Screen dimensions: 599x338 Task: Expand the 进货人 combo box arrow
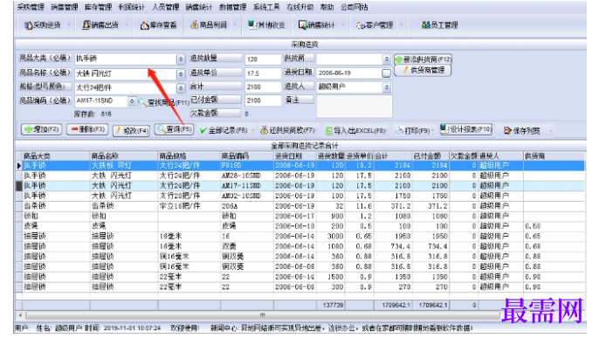click(387, 87)
